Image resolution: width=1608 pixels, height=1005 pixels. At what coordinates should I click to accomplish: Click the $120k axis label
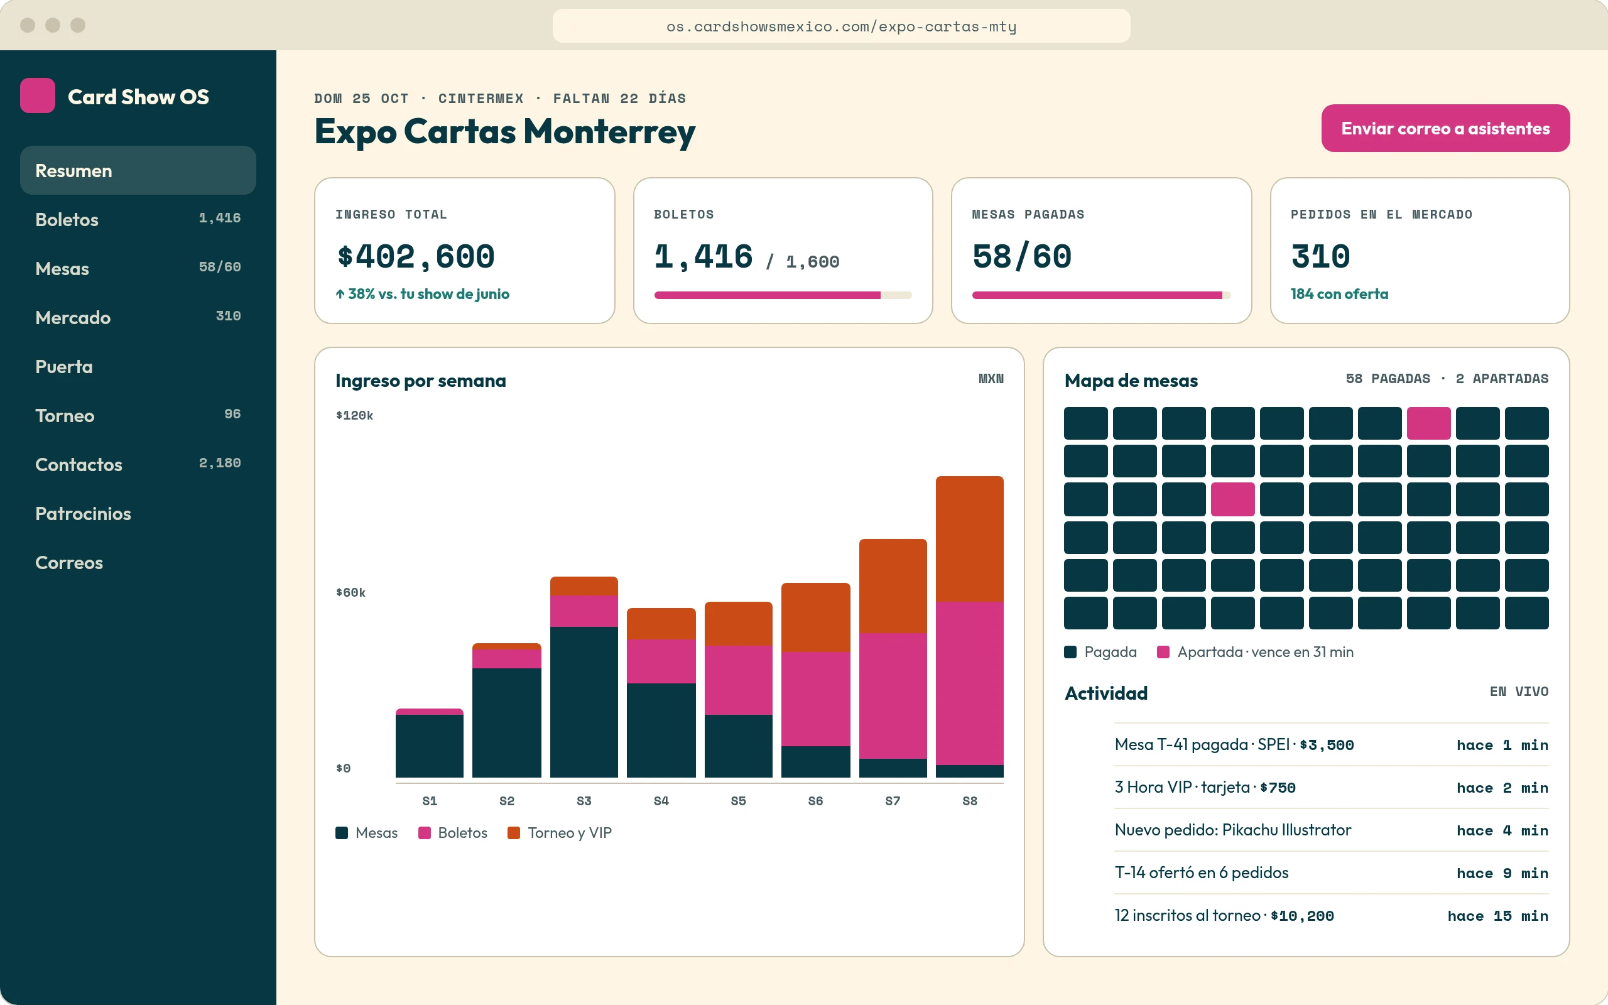tap(354, 415)
